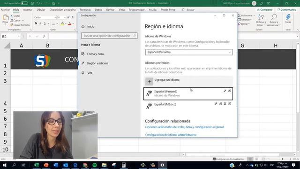Click taskbar search magnifier icon
Screen dimensions: 300x169
click(14, 165)
